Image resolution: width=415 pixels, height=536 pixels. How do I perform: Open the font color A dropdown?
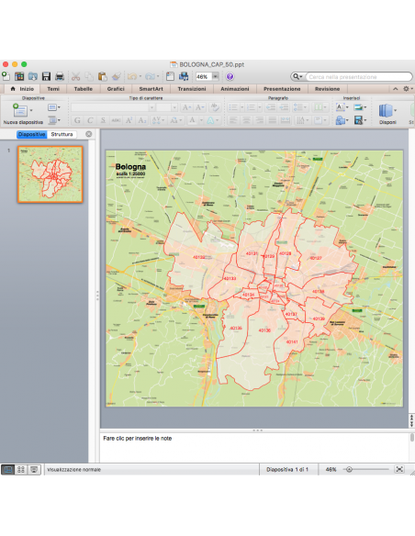(x=201, y=120)
